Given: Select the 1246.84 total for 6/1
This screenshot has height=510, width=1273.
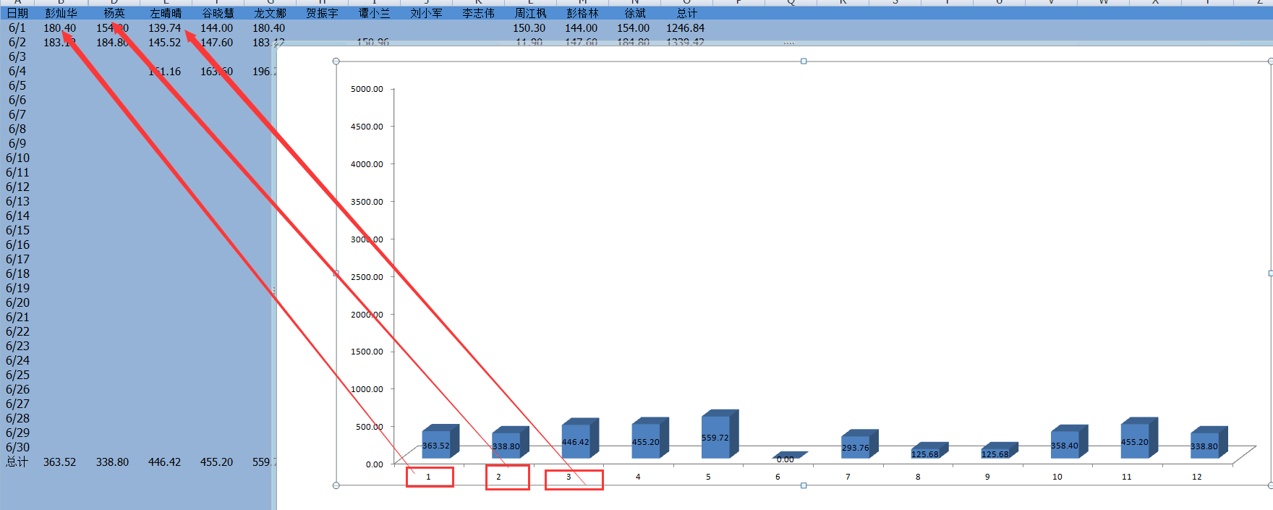Looking at the screenshot, I should click(686, 27).
